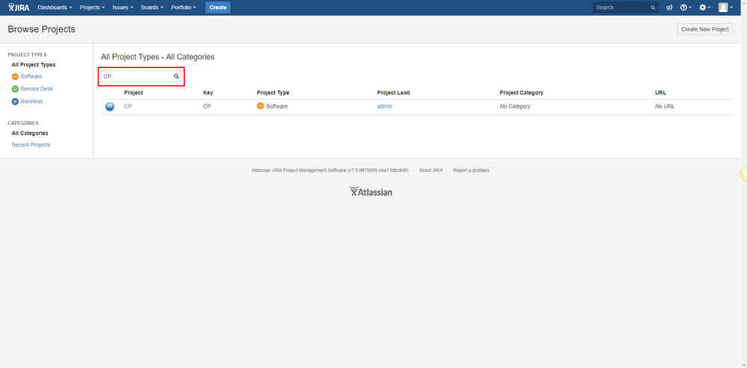Click the Project Type column header
Screen dimensions: 747x368
tap(273, 92)
